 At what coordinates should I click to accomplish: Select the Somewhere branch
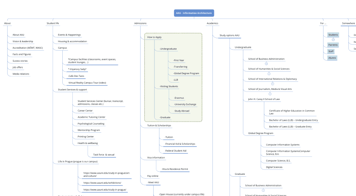click(349, 23)
